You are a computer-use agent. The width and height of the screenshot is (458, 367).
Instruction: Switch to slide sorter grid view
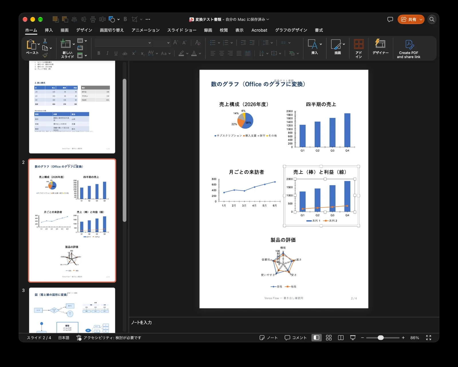[329, 338]
